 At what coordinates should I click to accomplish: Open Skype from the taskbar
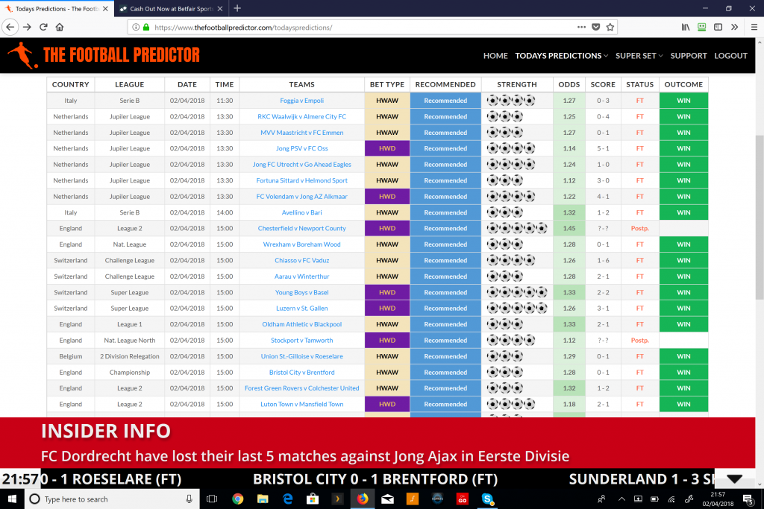pyautogui.click(x=486, y=499)
